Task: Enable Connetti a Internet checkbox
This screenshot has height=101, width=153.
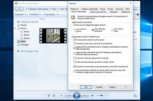Action: tap(74, 58)
